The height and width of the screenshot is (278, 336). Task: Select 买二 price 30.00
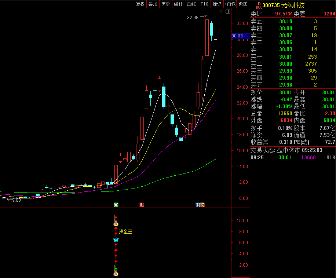(286, 64)
